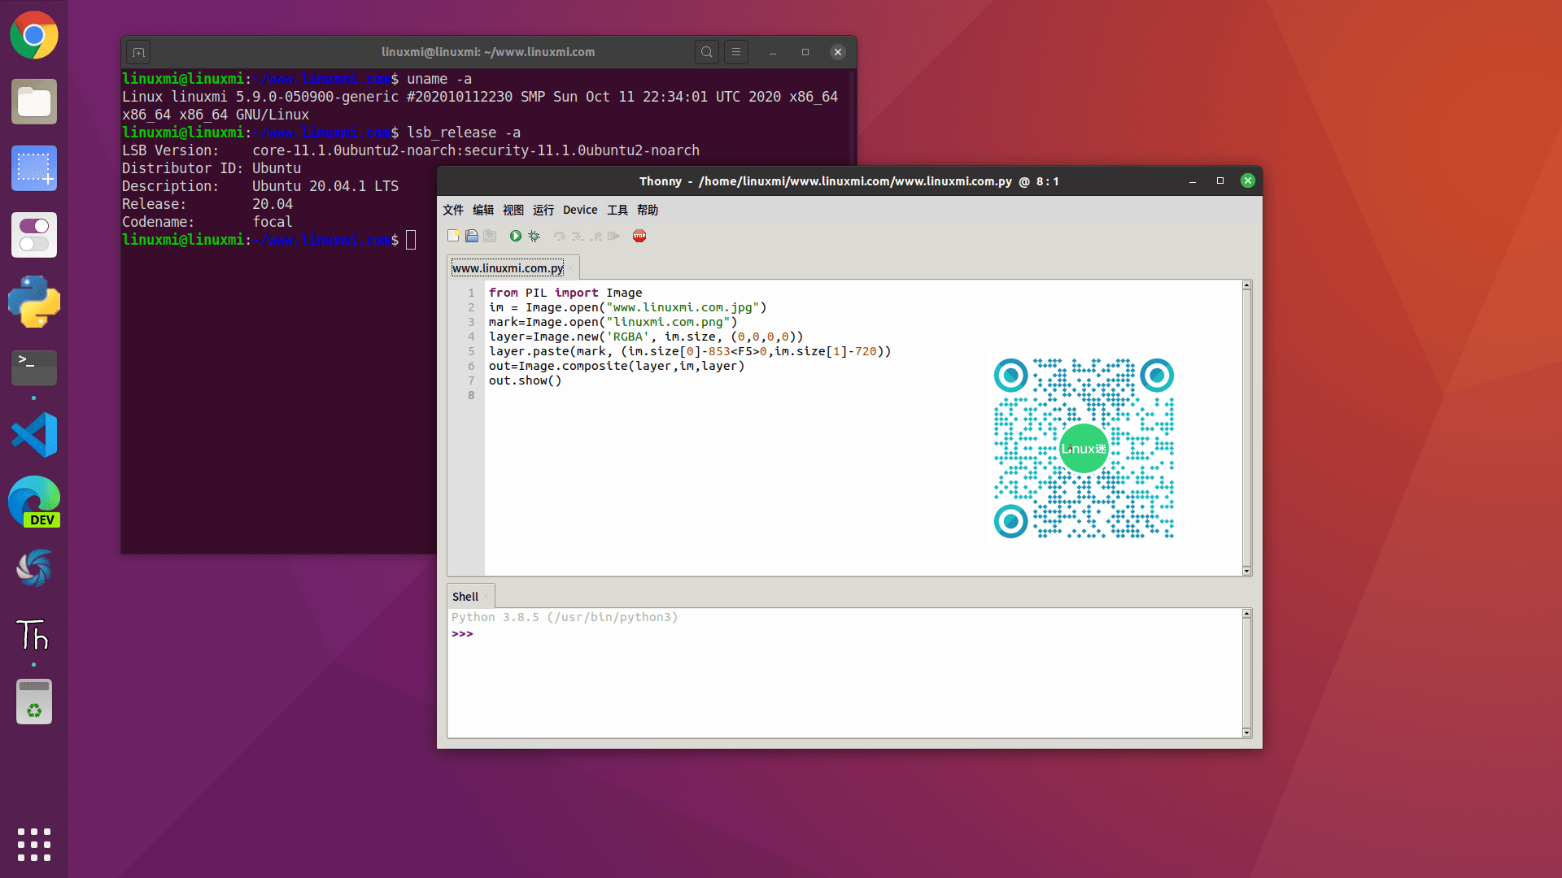The height and width of the screenshot is (878, 1562).
Task: Click the new tab icon in terminal
Action: click(138, 53)
